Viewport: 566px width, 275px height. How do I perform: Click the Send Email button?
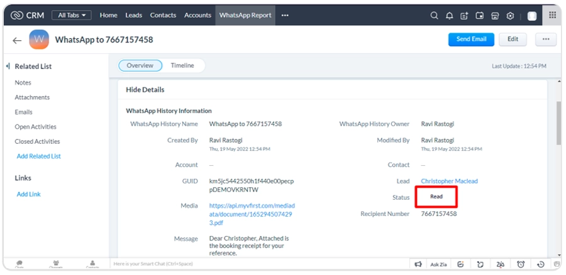[471, 39]
